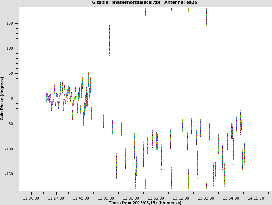Click the 14:15:00 time tick label
272x205 pixels.
pyautogui.click(x=256, y=198)
